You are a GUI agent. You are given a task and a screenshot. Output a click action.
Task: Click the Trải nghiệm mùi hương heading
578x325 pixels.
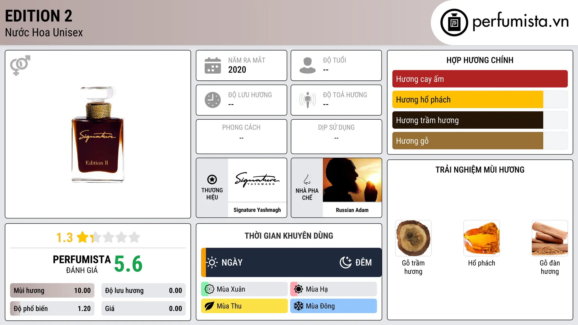[480, 170]
